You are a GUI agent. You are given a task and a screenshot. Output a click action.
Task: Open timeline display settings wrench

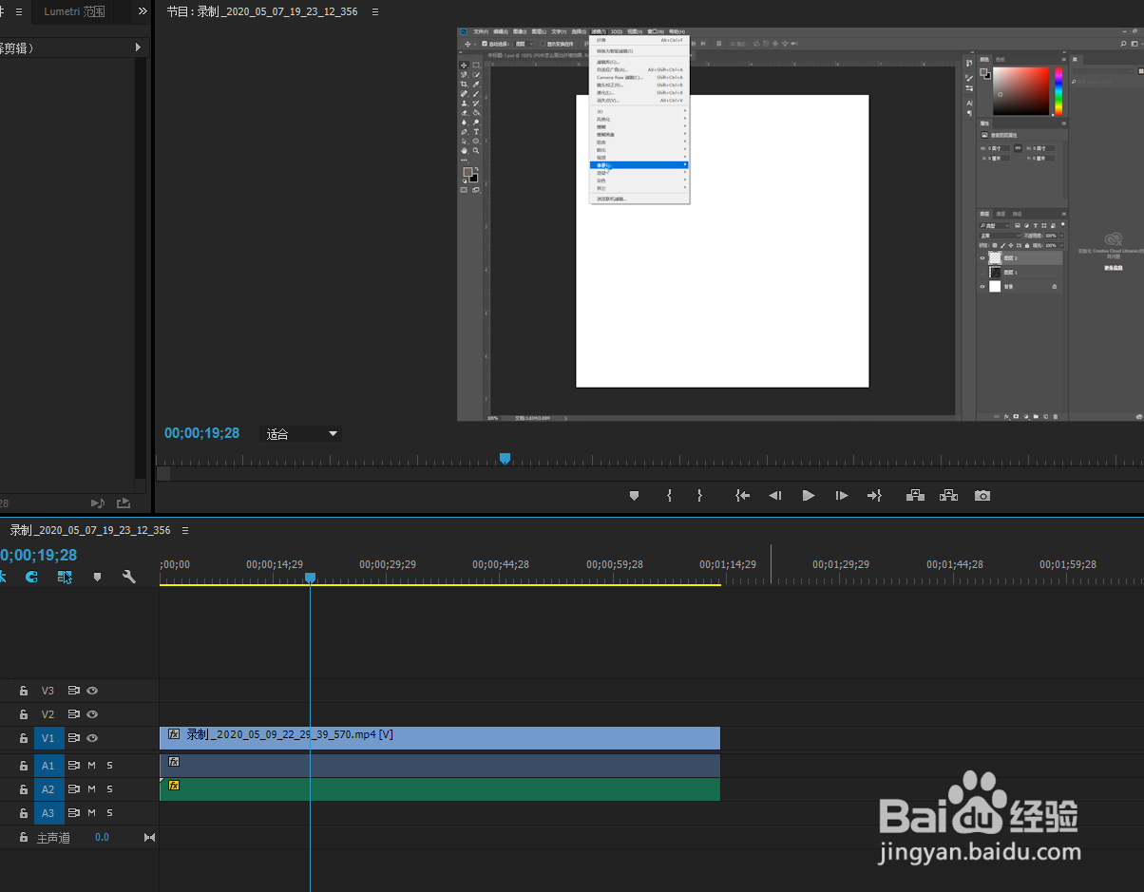129,577
